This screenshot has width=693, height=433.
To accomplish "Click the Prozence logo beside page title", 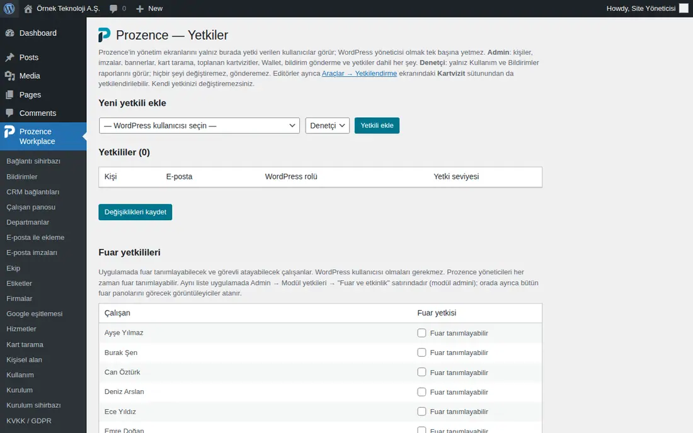I will coord(105,35).
